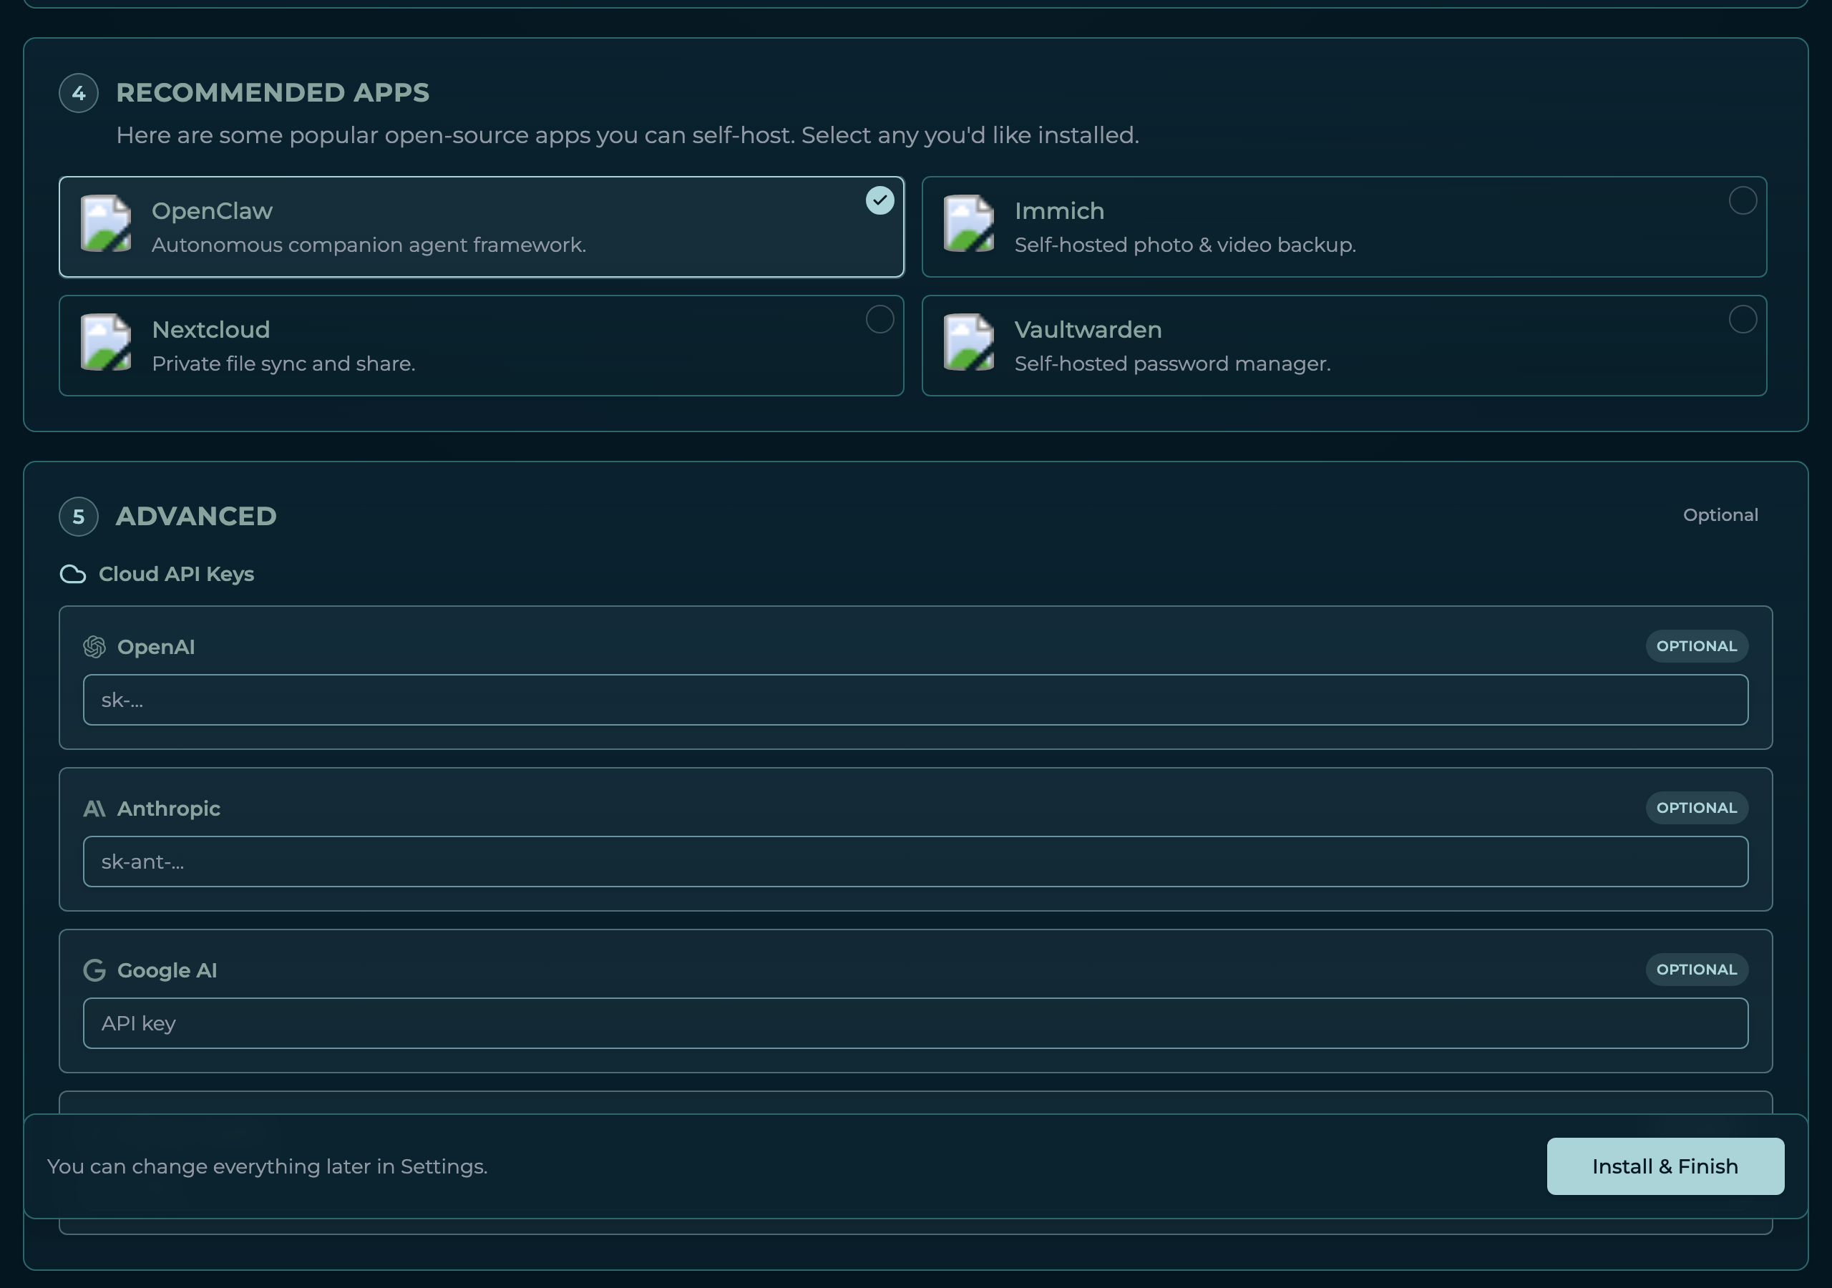Click the cloud icon beside Cloud API Keys
The width and height of the screenshot is (1832, 1288).
tap(72, 575)
